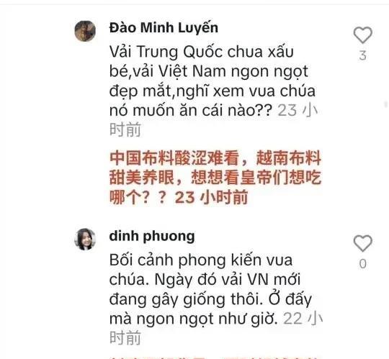
Task: Open the username Đào Minh Luyến
Action: [164, 28]
